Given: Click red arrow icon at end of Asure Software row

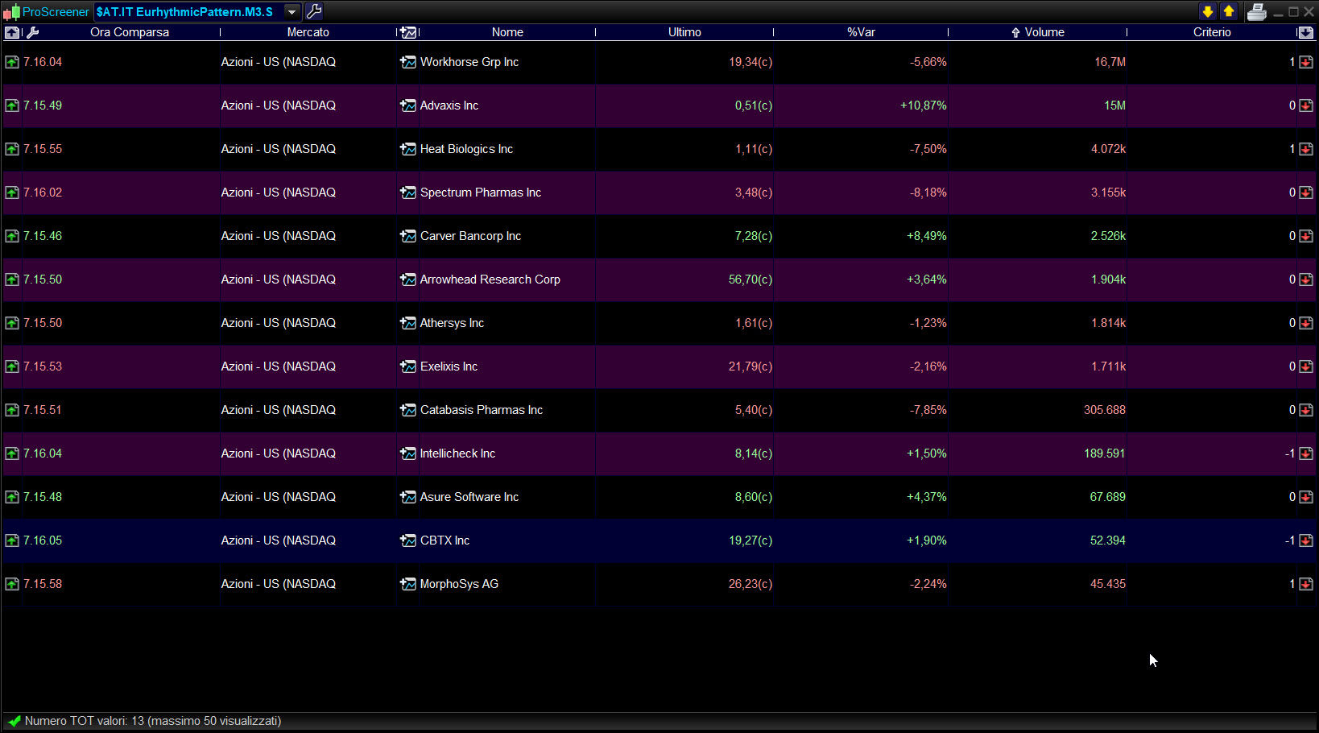Looking at the screenshot, I should (x=1306, y=497).
